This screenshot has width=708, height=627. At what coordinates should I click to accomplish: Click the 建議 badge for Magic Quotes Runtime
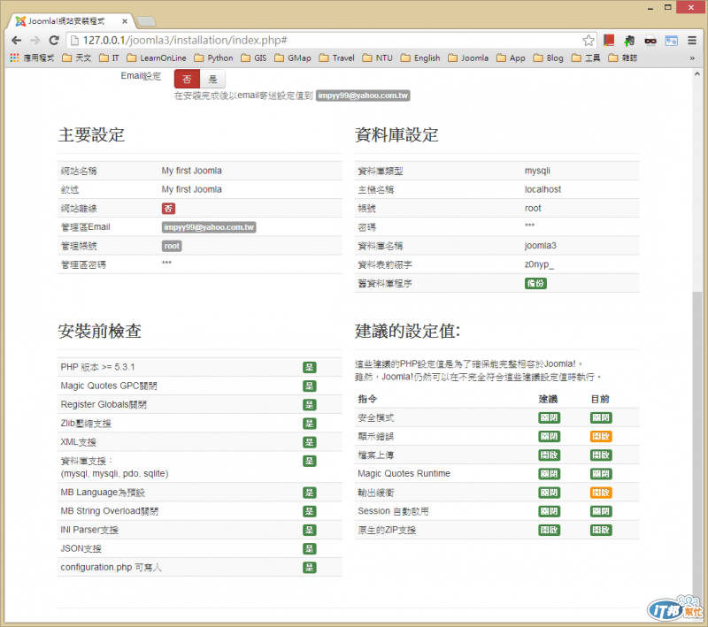[x=550, y=474]
